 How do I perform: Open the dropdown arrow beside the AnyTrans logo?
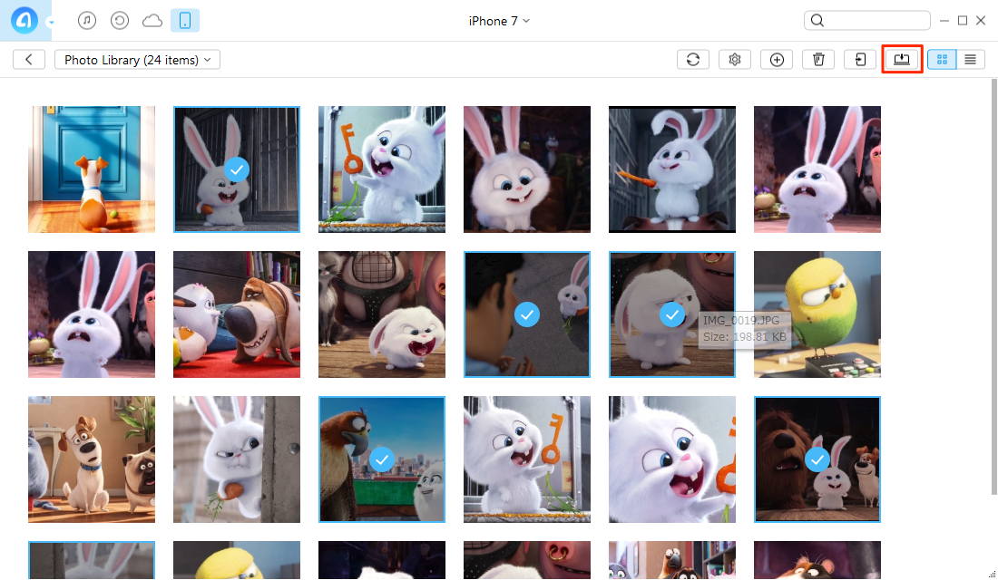[x=51, y=23]
